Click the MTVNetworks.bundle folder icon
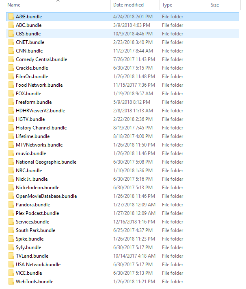The height and width of the screenshot is (289, 246). coord(11,144)
